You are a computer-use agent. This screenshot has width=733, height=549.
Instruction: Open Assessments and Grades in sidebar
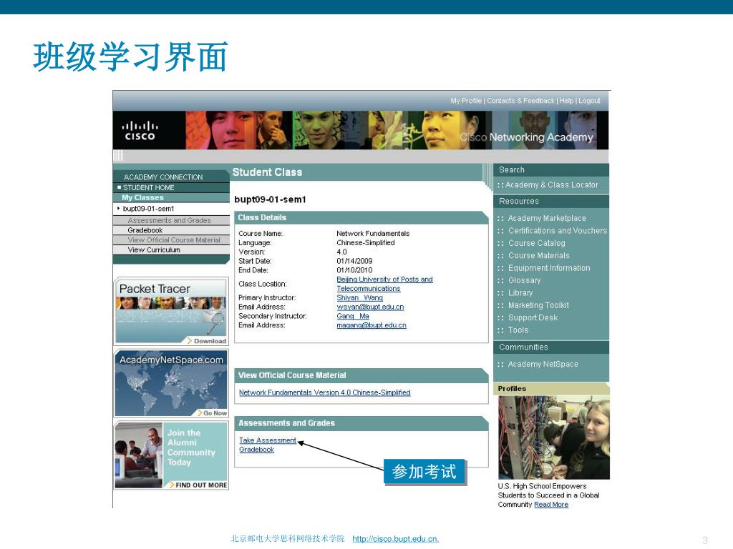pyautogui.click(x=169, y=220)
